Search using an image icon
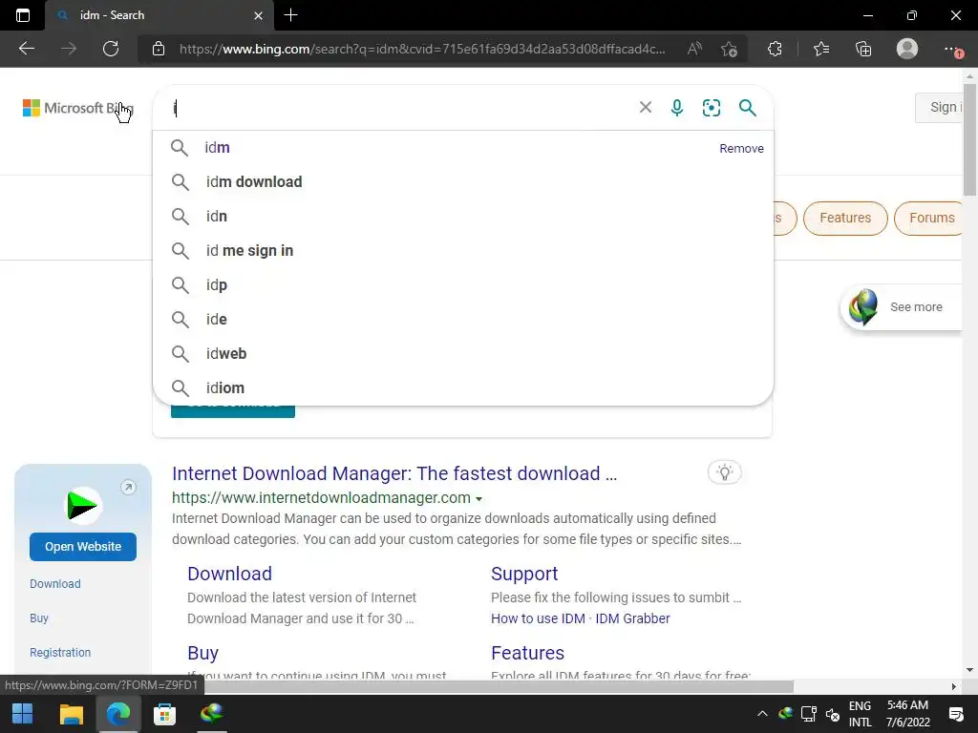 click(711, 107)
